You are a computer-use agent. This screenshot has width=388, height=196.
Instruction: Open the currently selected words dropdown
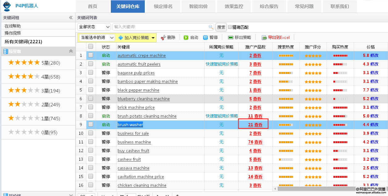[97, 38]
